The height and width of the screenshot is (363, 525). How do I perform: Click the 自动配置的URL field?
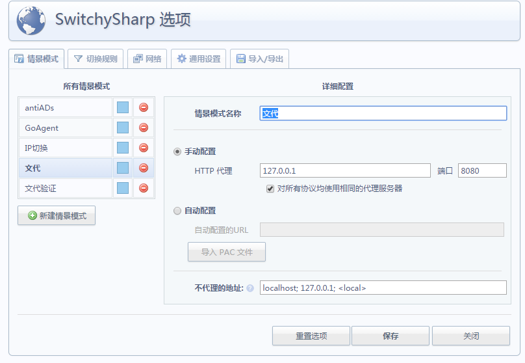[382, 230]
